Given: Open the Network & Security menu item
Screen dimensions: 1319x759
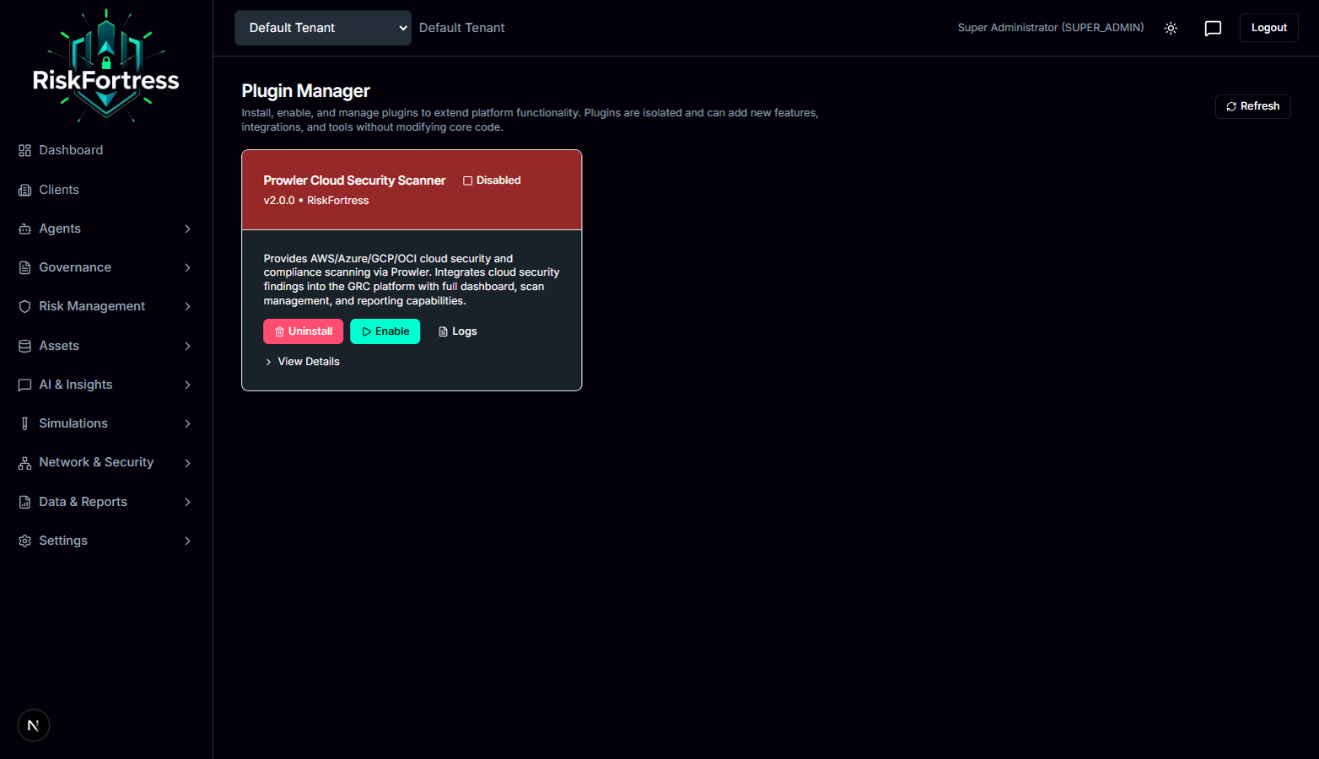Looking at the screenshot, I should click(96, 462).
